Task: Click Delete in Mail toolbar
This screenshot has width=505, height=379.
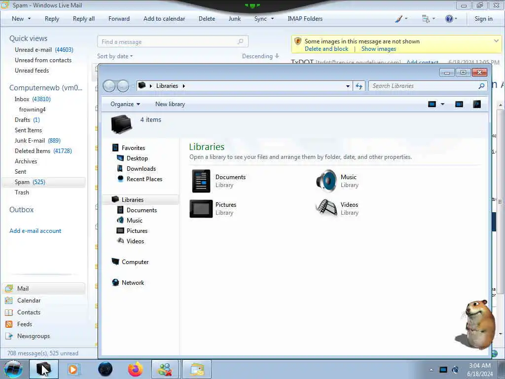Action: click(207, 19)
